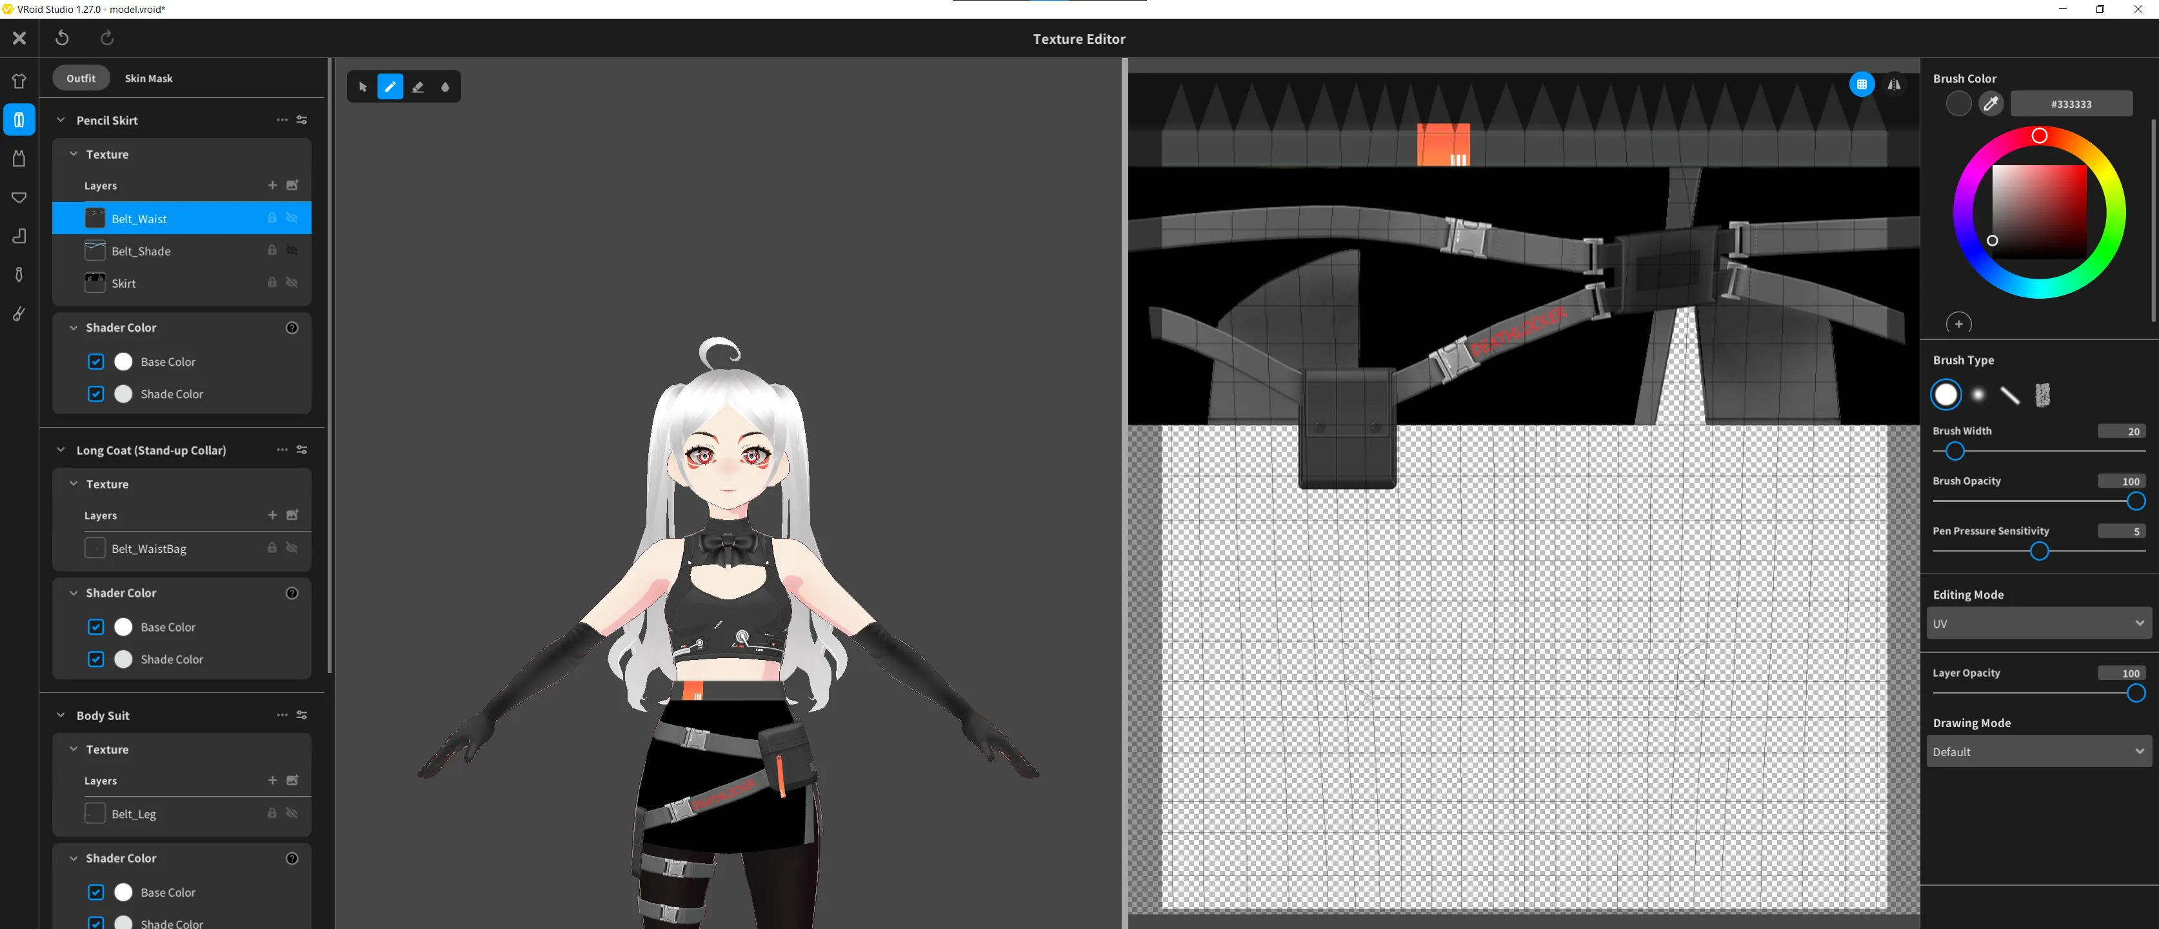
Task: Toggle mirror symmetry drawing icon
Action: 1894,85
